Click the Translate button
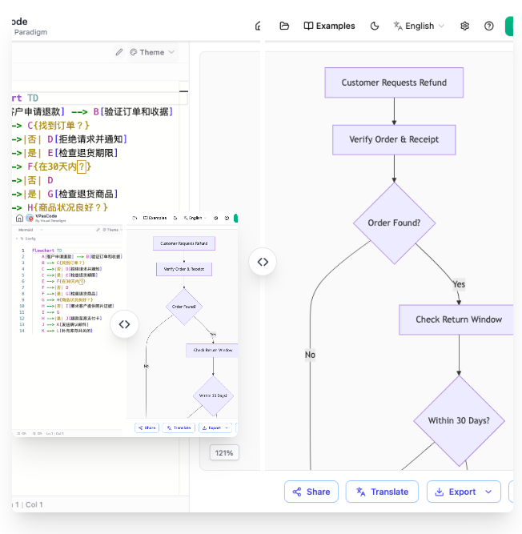The height and width of the screenshot is (534, 522). pos(382,492)
